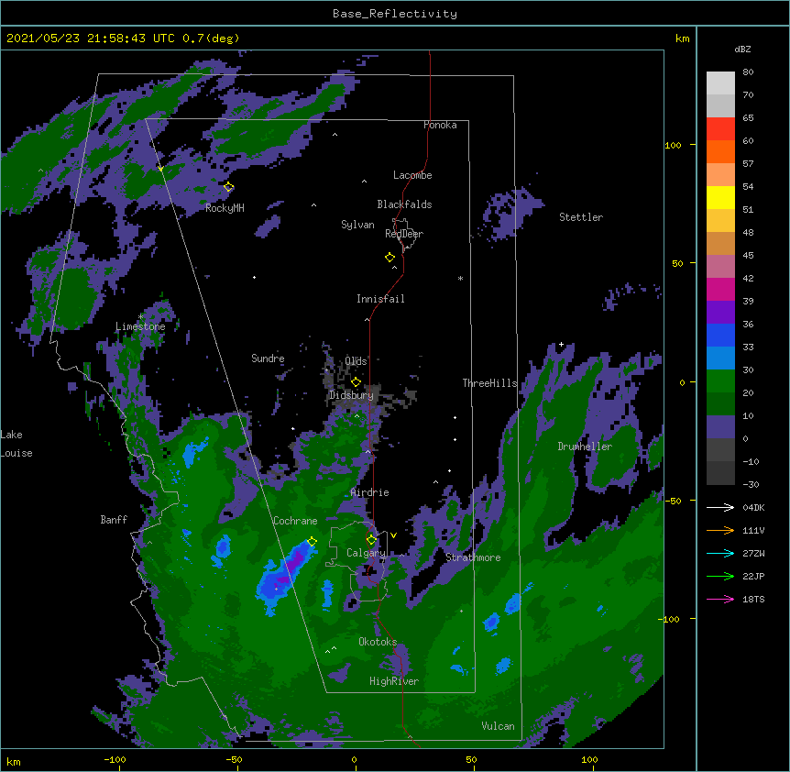Image resolution: width=790 pixels, height=772 pixels.
Task: Click the Ponoka city label
Action: click(440, 125)
